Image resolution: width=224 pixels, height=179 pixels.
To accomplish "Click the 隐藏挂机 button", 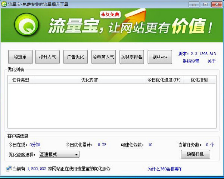I will (195, 154).
